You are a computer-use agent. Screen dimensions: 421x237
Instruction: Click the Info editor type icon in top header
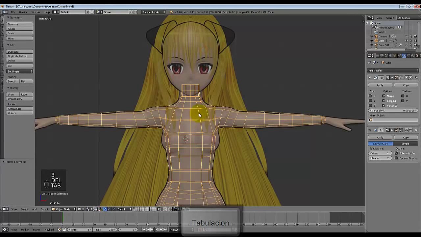pyautogui.click(x=5, y=12)
